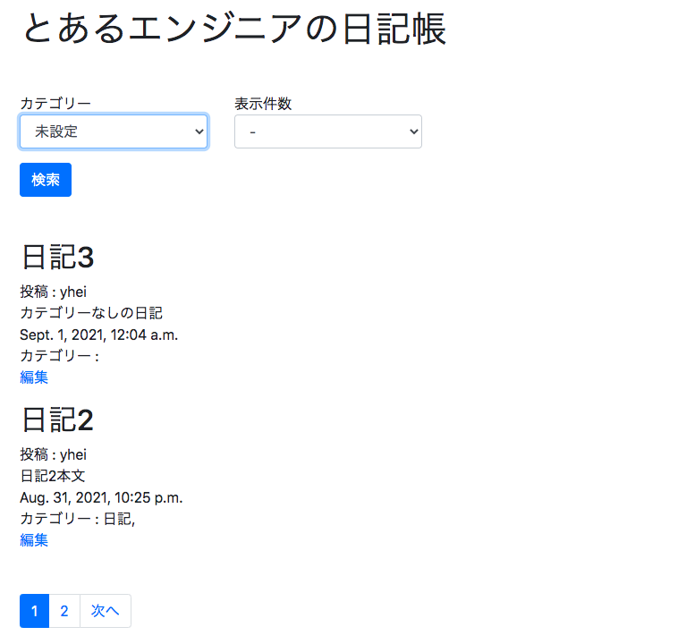This screenshot has width=686, height=644.
Task: Open the 編集 link for 日記3
Action: coord(34,377)
